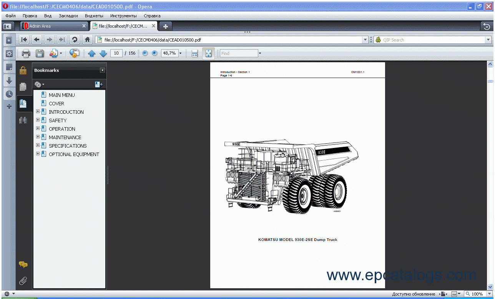The image size is (495, 299).
Task: Show the PDF pages thumbnails panel
Action: point(23,87)
